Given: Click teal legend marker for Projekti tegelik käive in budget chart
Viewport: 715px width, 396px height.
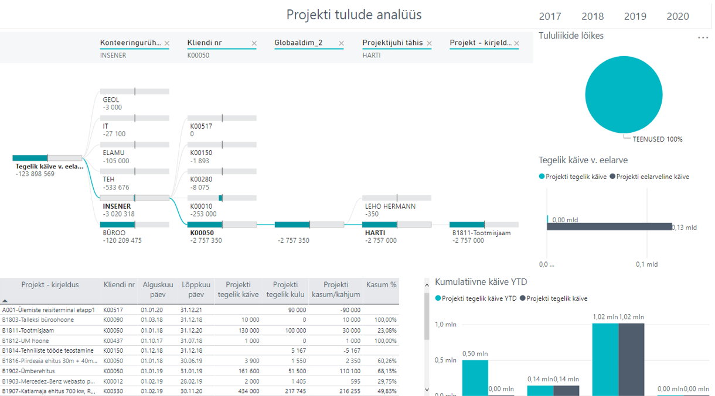Looking at the screenshot, I should (x=542, y=177).
